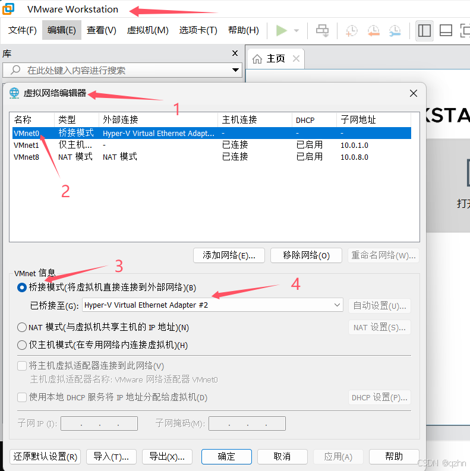Open the 选项卡(T) menu

coord(198,30)
